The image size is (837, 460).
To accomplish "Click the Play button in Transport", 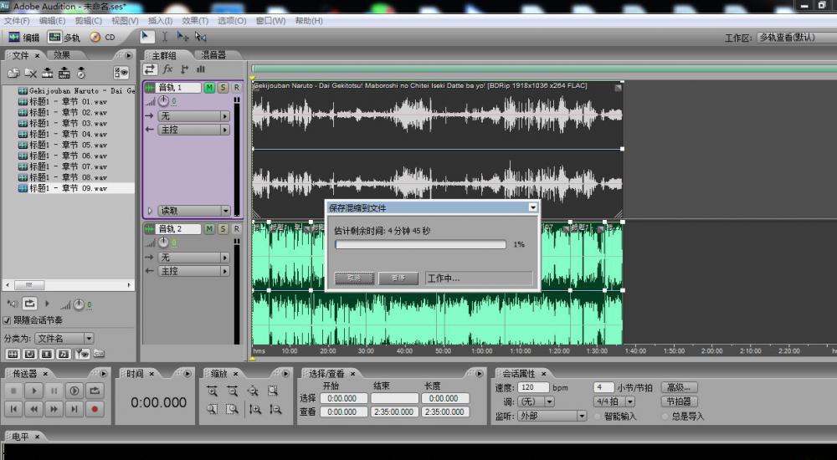I will pos(33,391).
